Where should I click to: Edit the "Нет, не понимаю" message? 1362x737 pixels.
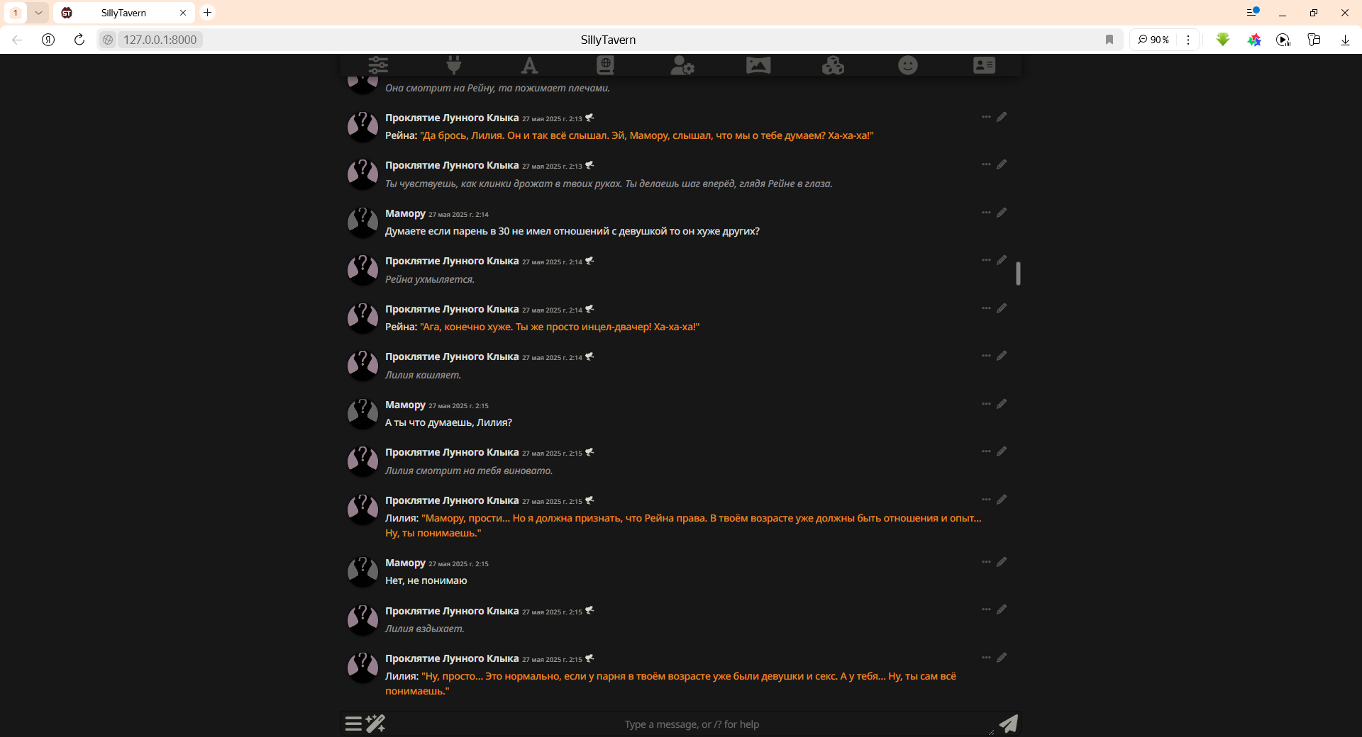pos(1002,562)
